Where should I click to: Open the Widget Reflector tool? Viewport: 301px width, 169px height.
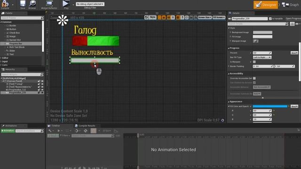49,5
